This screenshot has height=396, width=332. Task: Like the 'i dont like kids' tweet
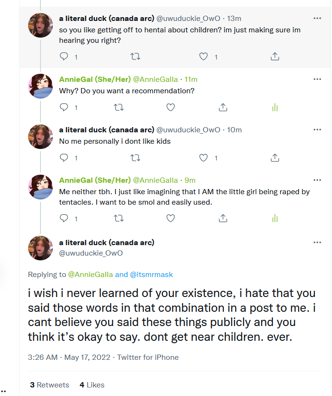[203, 158]
